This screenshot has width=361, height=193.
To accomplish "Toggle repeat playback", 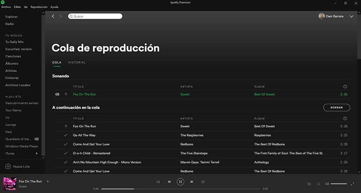I will [x=203, y=182].
